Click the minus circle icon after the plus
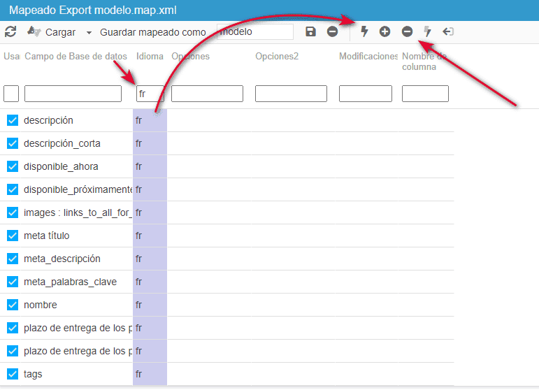The image size is (539, 390). pyautogui.click(x=407, y=31)
